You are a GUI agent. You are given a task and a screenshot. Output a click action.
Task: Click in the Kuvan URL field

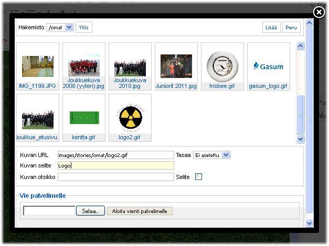click(x=116, y=155)
